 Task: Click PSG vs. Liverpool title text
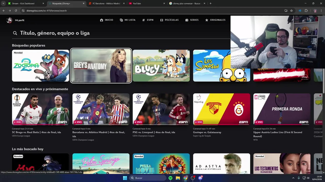154,132
